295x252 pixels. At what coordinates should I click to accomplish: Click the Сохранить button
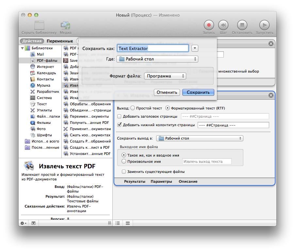click(x=198, y=92)
